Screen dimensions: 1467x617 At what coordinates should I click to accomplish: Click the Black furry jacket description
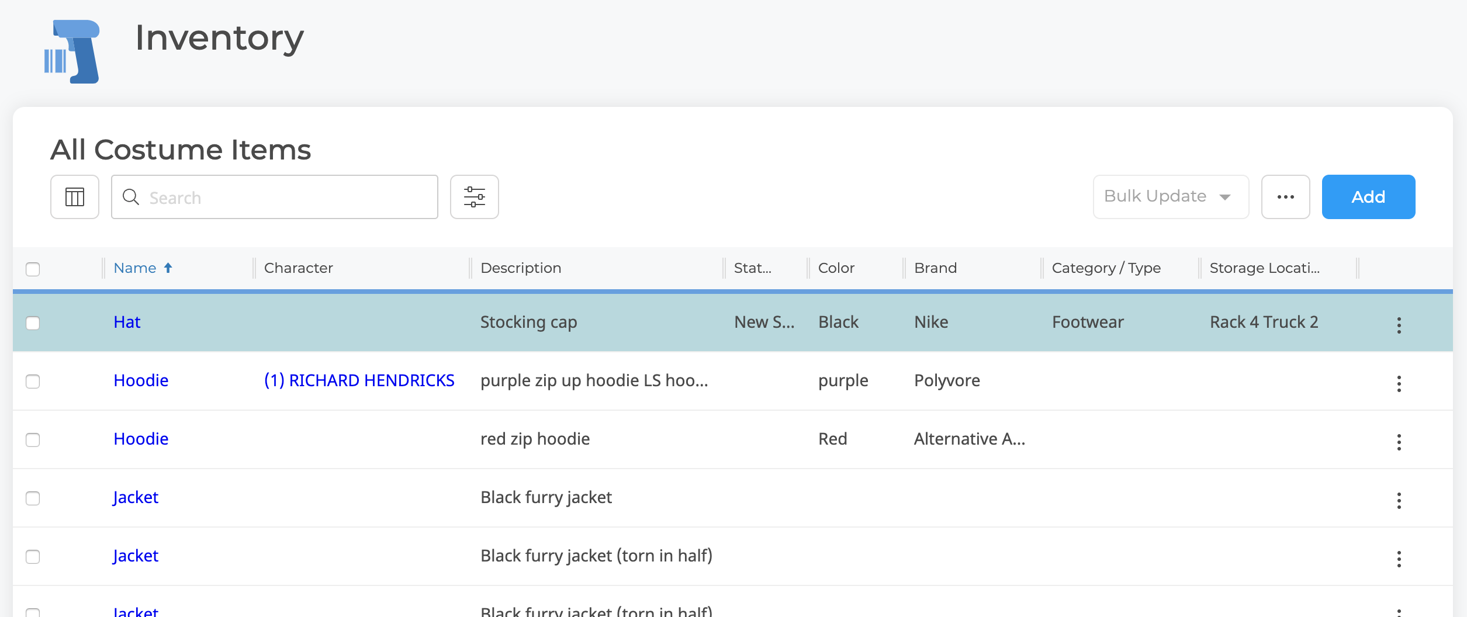[x=546, y=497]
